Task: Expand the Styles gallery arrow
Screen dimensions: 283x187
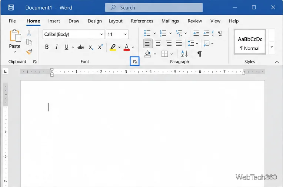Action: [x=272, y=47]
